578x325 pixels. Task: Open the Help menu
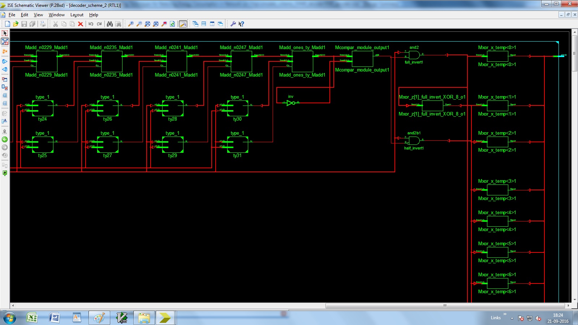(x=94, y=15)
